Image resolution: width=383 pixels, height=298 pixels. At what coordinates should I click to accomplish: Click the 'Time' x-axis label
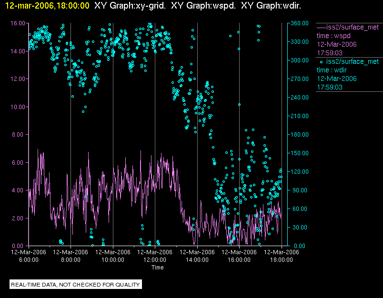(158, 268)
